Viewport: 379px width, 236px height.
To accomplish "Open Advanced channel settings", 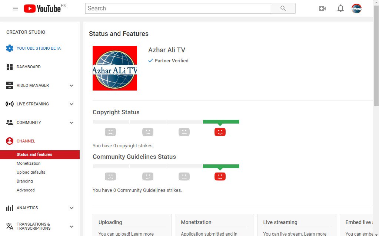I will (26, 190).
